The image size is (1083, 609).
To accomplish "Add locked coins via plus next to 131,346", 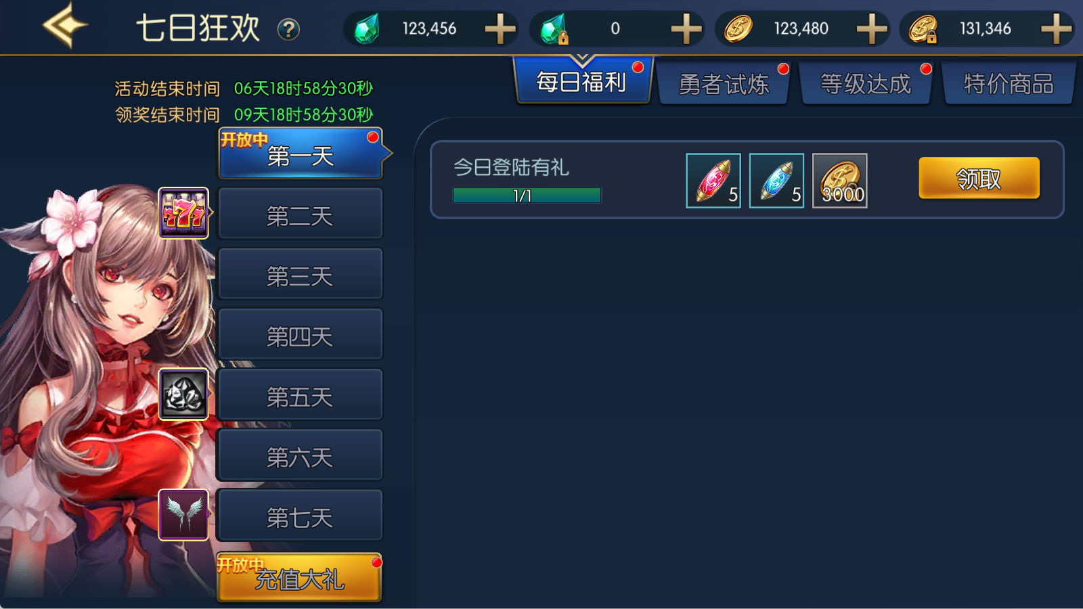I will point(1056,29).
